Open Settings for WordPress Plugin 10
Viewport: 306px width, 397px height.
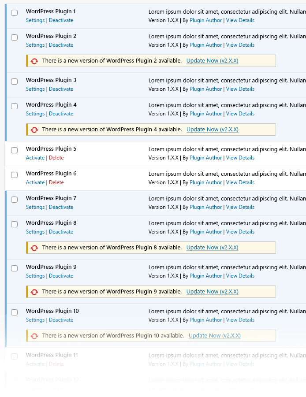tap(35, 320)
